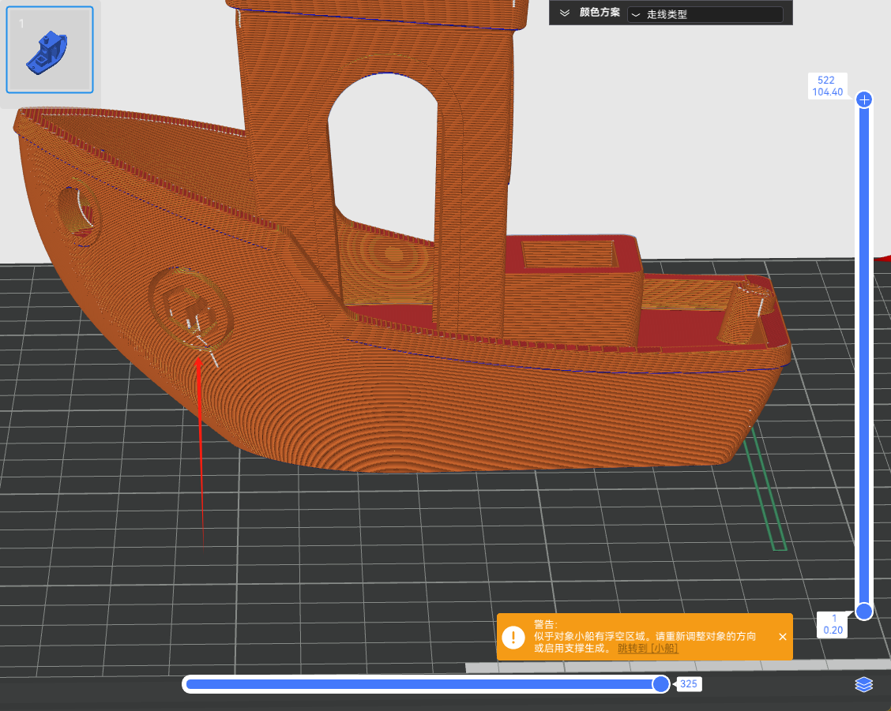
Task: Click the circular porthole above the red arrow
Action: point(190,308)
